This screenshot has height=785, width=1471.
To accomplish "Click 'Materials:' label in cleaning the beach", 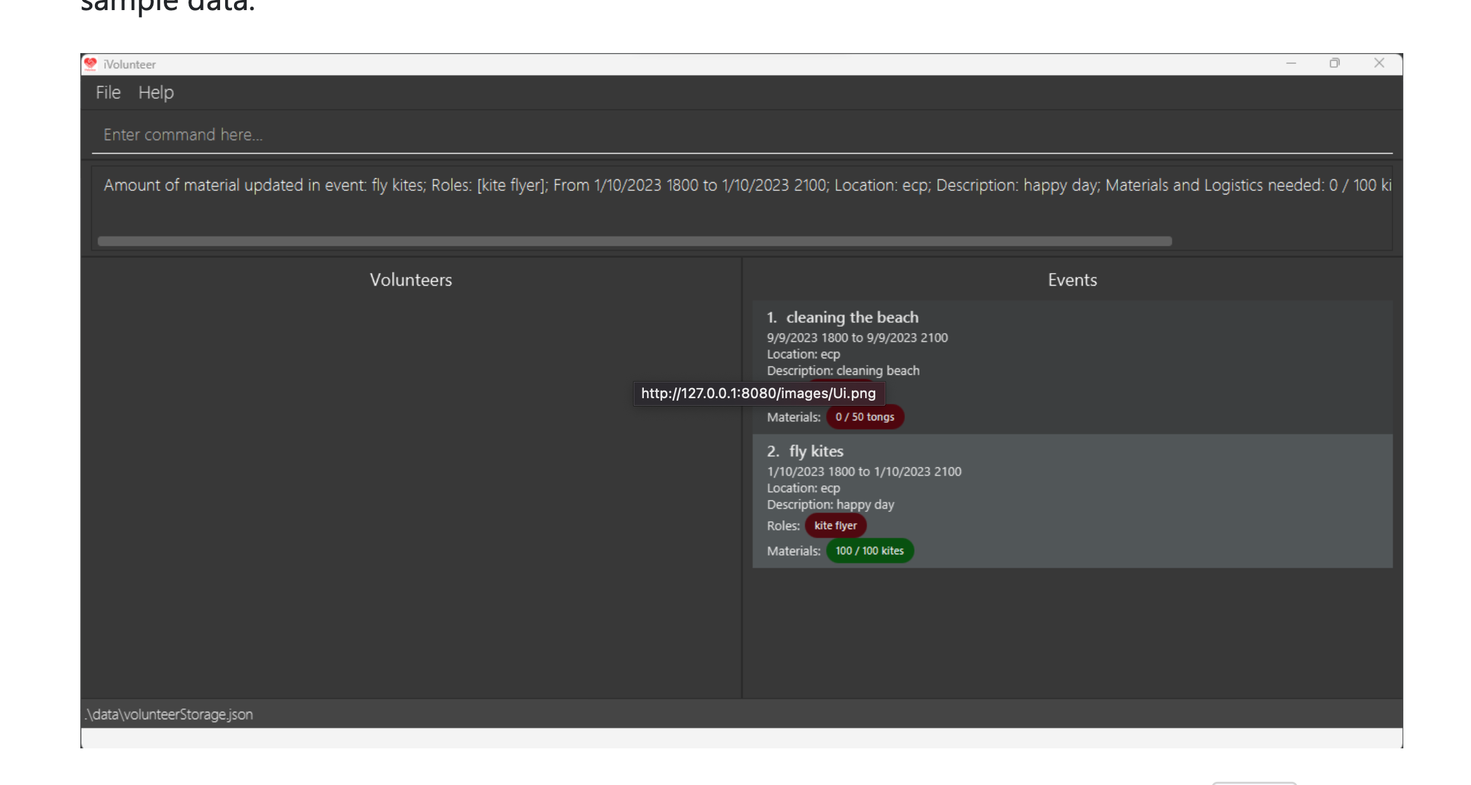I will point(794,417).
